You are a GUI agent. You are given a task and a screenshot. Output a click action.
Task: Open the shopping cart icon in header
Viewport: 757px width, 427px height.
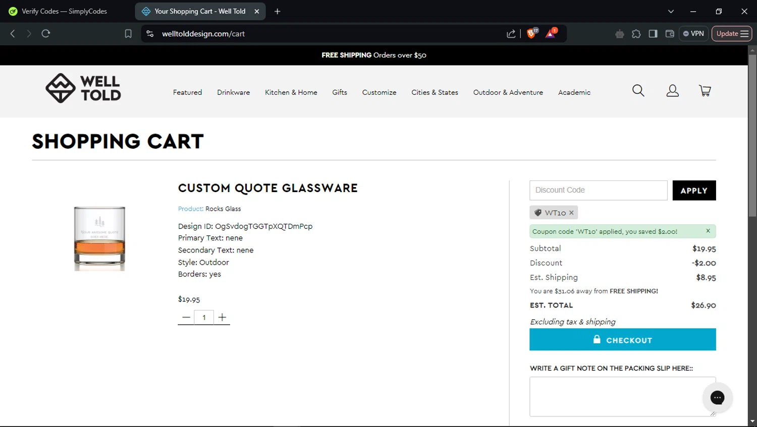(705, 91)
